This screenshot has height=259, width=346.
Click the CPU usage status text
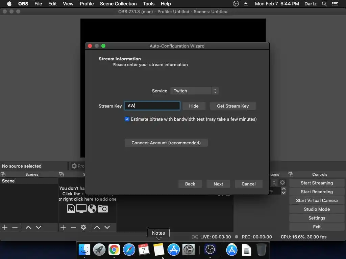[303, 237]
